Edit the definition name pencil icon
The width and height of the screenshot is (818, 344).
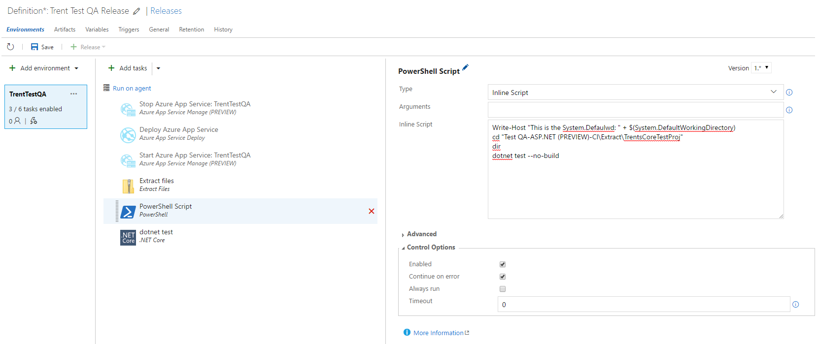click(136, 11)
